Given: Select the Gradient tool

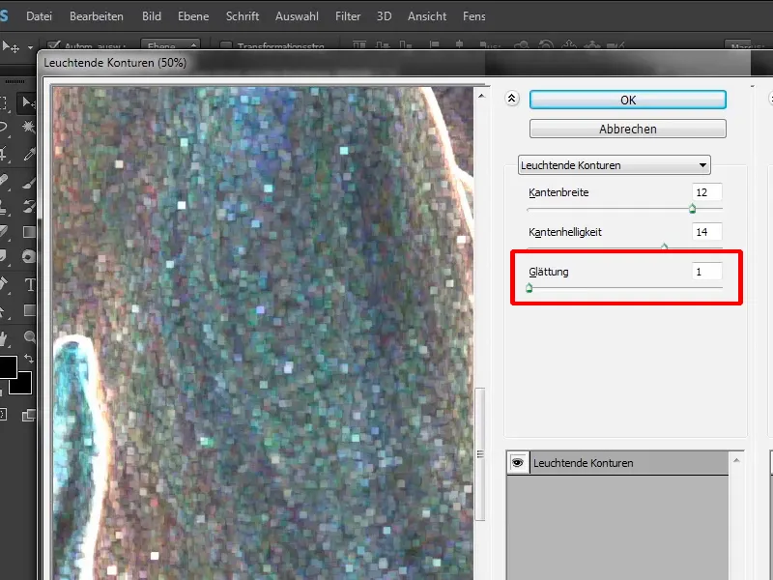Looking at the screenshot, I should [x=29, y=232].
